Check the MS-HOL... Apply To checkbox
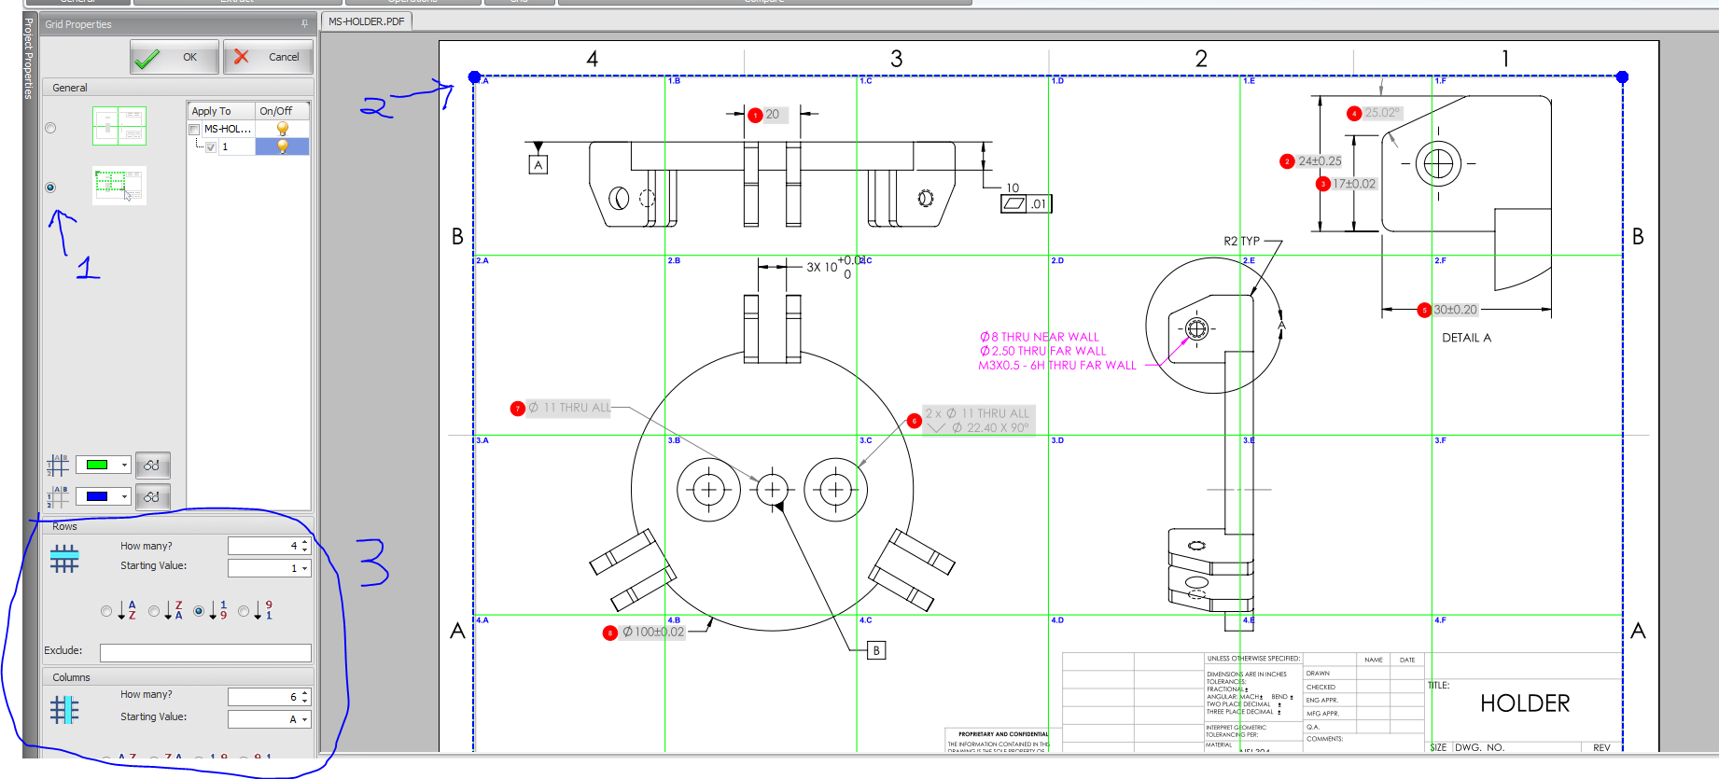 click(x=194, y=130)
